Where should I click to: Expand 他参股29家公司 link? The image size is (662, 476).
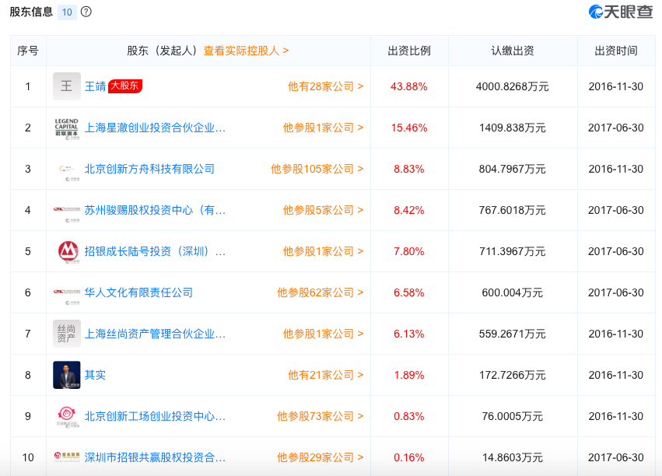pos(320,457)
